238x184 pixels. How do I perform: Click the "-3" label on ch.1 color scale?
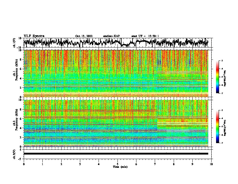point(221,60)
